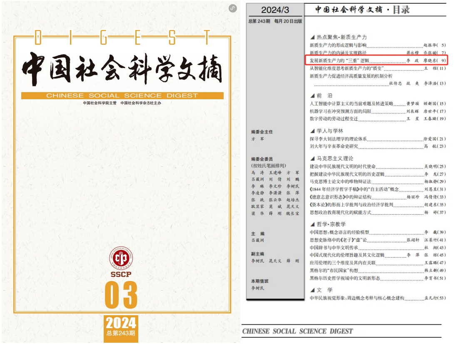The height and width of the screenshot is (344, 456).
Task: Click the 2024 总第243期 orange label
Action: click(120, 327)
